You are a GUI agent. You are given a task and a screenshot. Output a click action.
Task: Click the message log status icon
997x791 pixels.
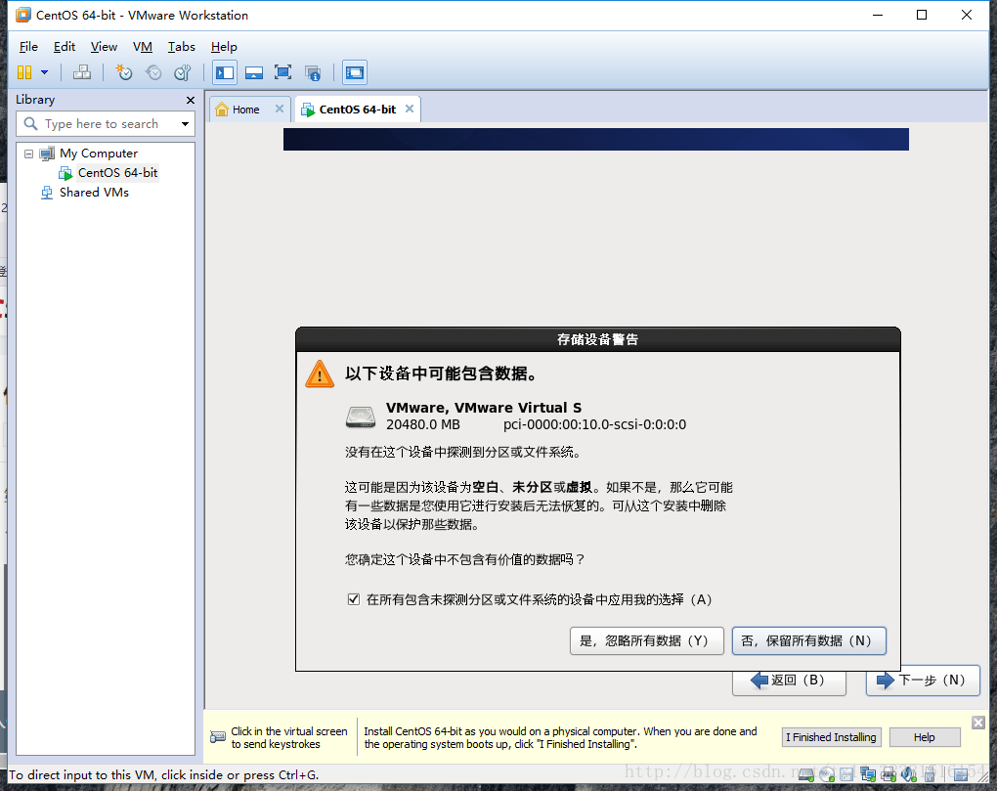(961, 774)
